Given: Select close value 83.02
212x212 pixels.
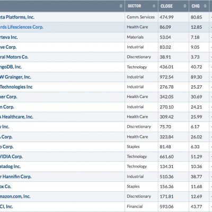Looking at the screenshot, I should 165,47.
